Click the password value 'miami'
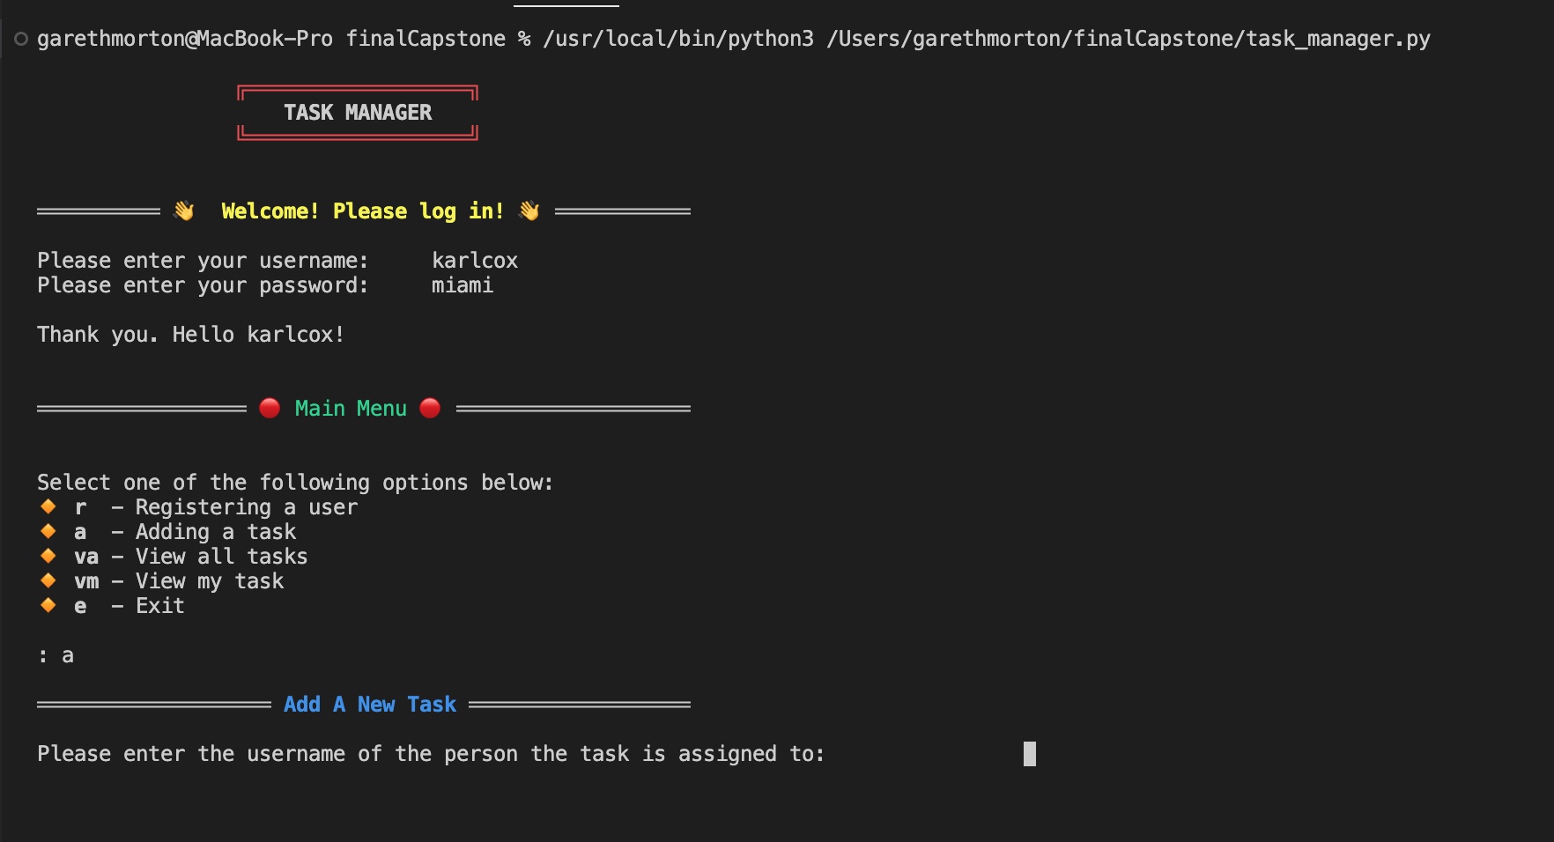The height and width of the screenshot is (842, 1554). click(x=462, y=284)
